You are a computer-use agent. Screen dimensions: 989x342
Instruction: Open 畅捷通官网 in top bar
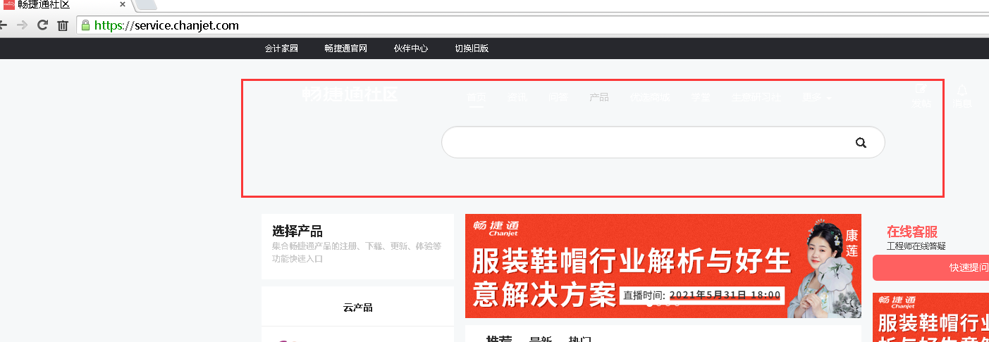point(345,49)
